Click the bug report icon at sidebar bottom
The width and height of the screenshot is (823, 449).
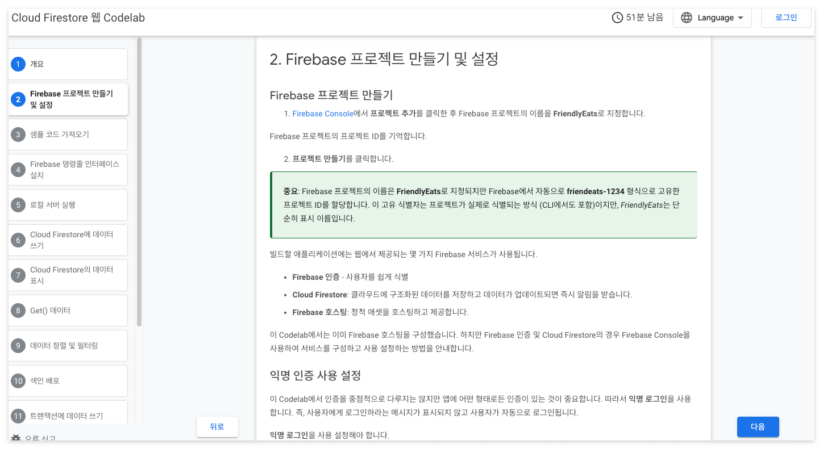point(16,438)
